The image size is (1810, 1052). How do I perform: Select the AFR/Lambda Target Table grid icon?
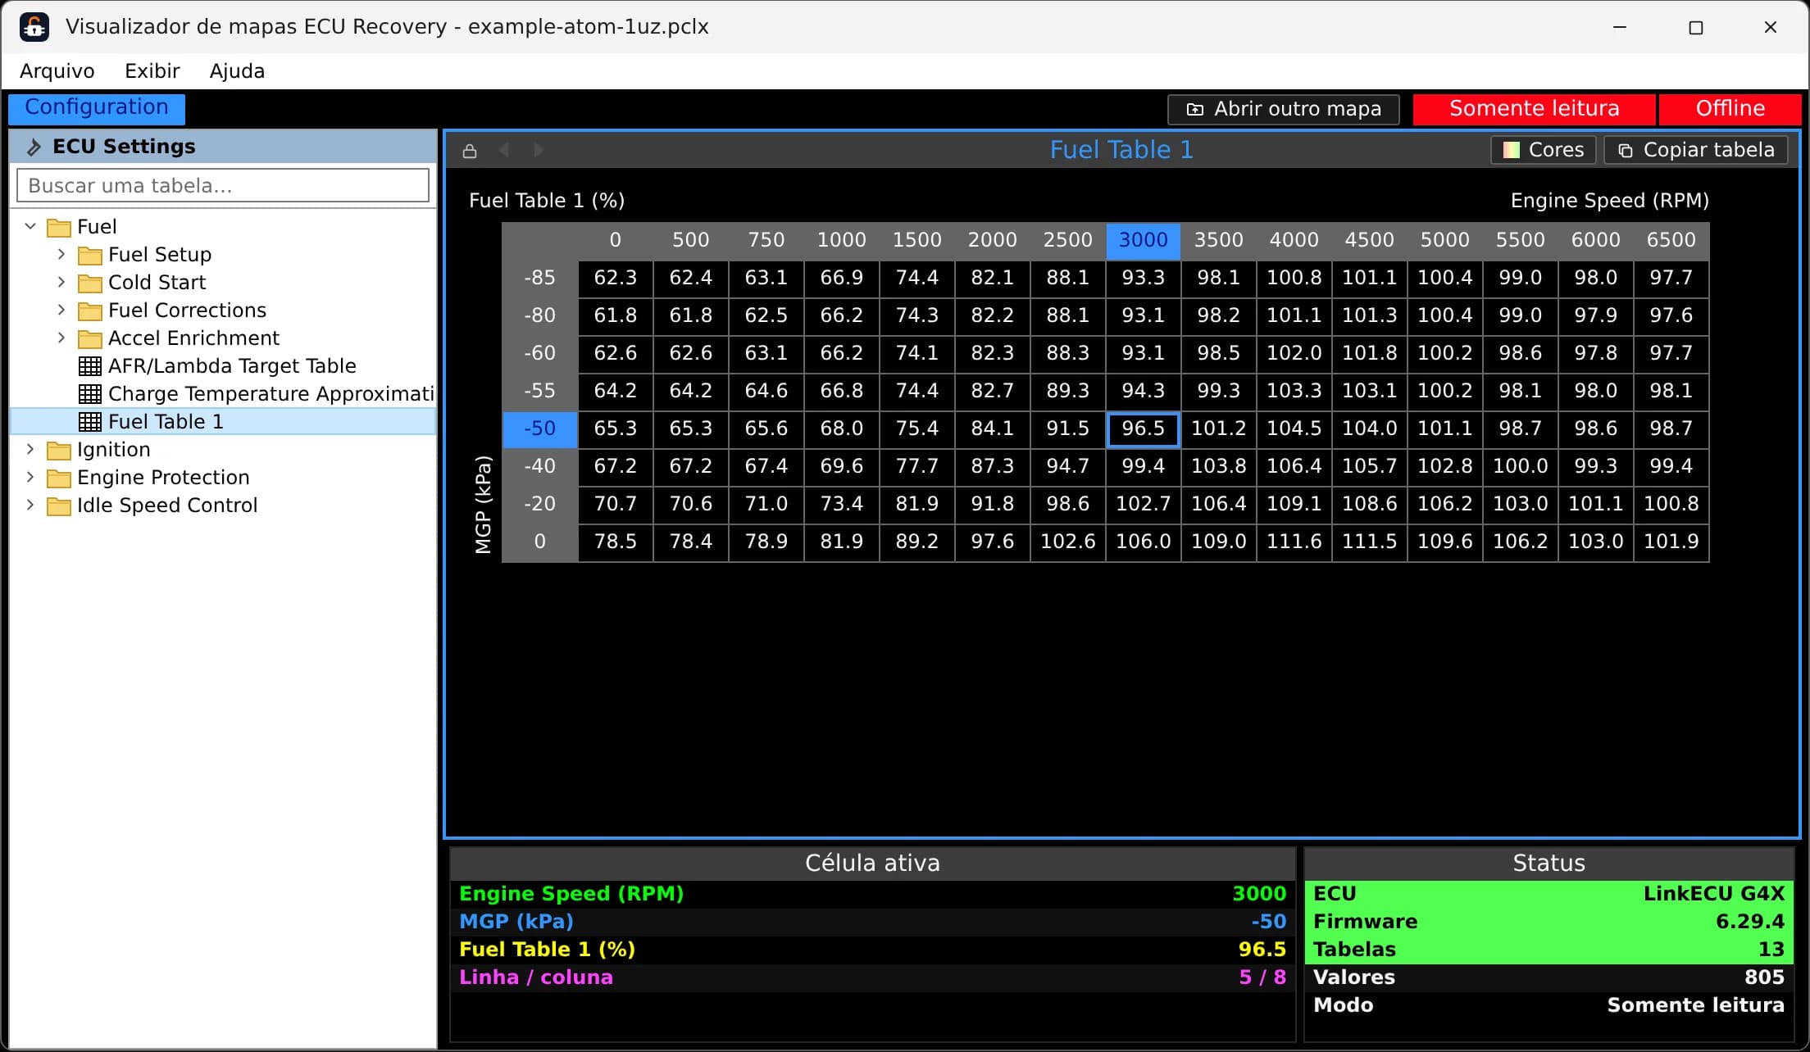[x=90, y=366]
